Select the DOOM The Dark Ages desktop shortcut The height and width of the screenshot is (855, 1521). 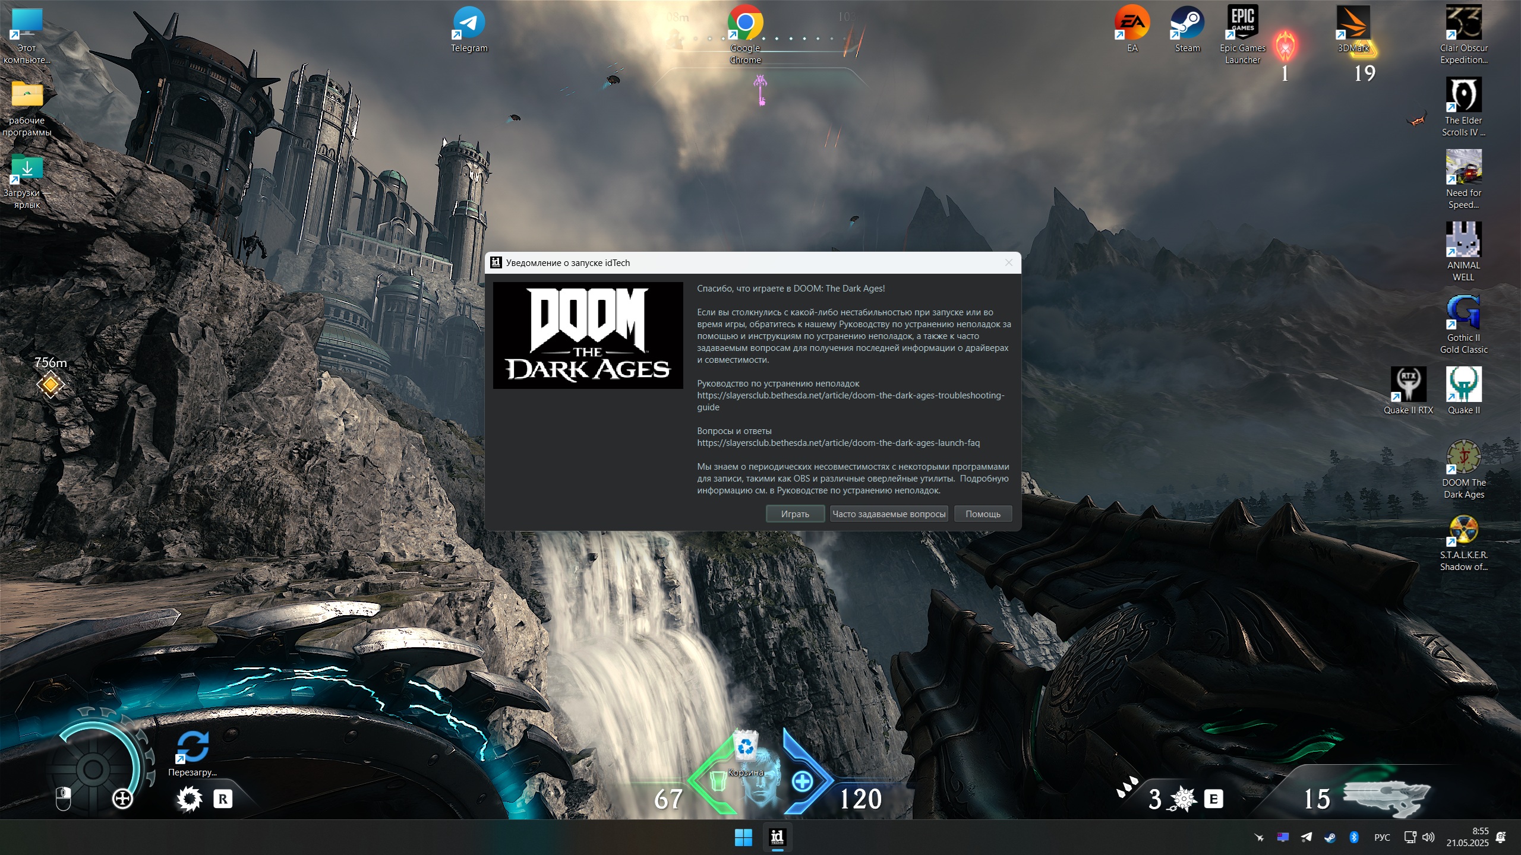[1463, 470]
